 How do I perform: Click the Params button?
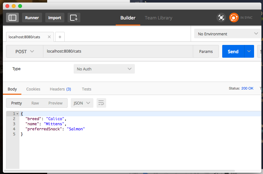point(206,51)
